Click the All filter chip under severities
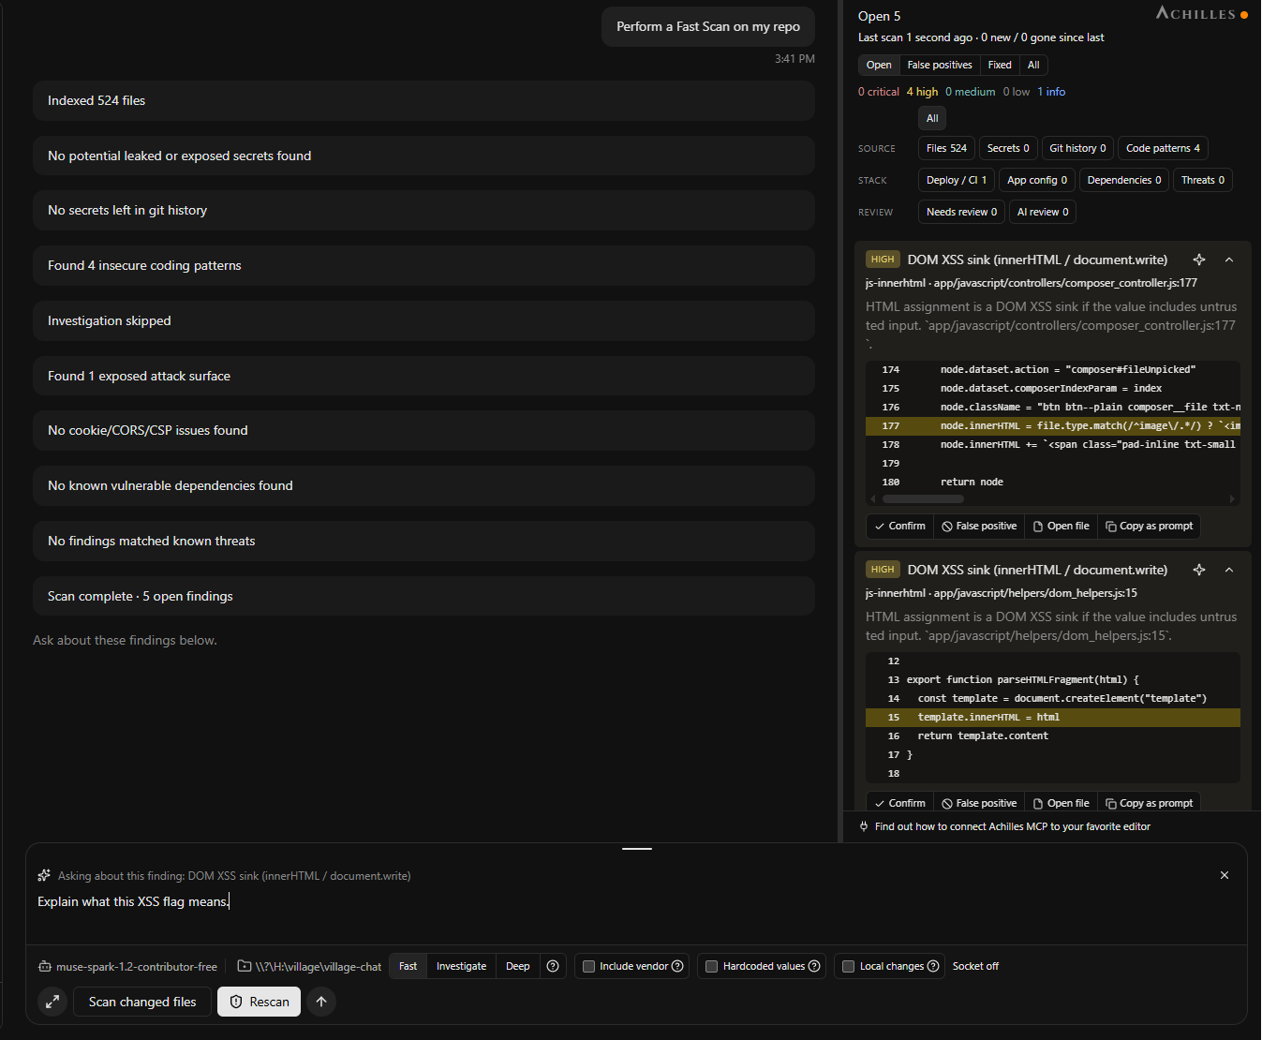 click(932, 118)
